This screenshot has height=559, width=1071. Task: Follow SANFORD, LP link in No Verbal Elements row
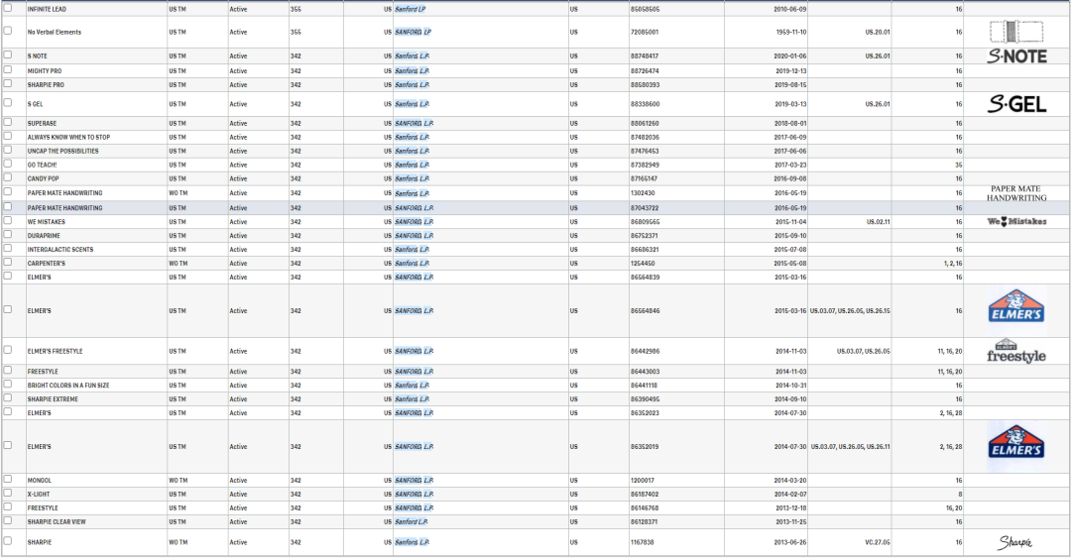pos(413,32)
